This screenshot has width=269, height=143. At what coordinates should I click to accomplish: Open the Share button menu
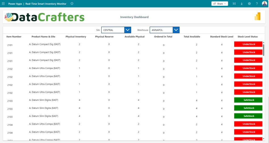220,4
